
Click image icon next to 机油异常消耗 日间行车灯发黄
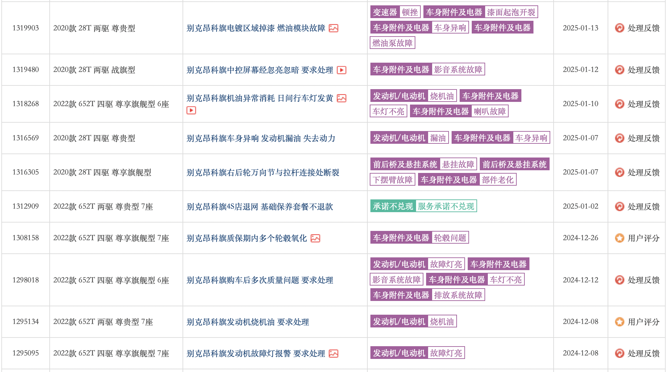pyautogui.click(x=342, y=98)
